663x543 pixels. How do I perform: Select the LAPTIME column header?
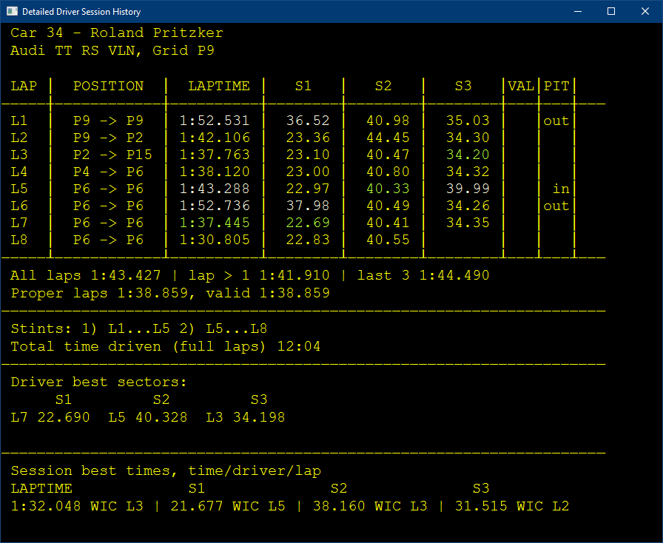219,86
